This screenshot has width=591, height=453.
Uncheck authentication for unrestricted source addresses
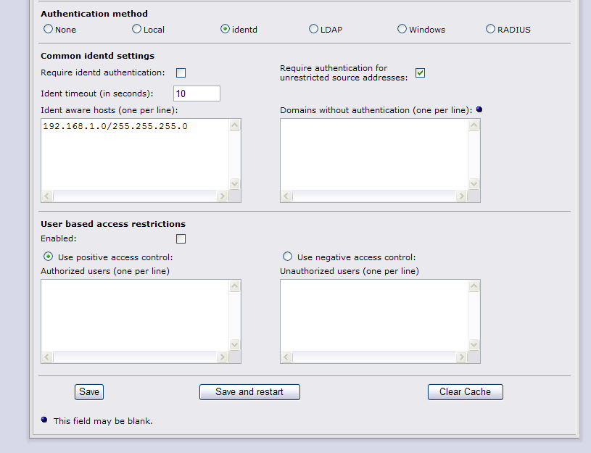click(x=421, y=72)
